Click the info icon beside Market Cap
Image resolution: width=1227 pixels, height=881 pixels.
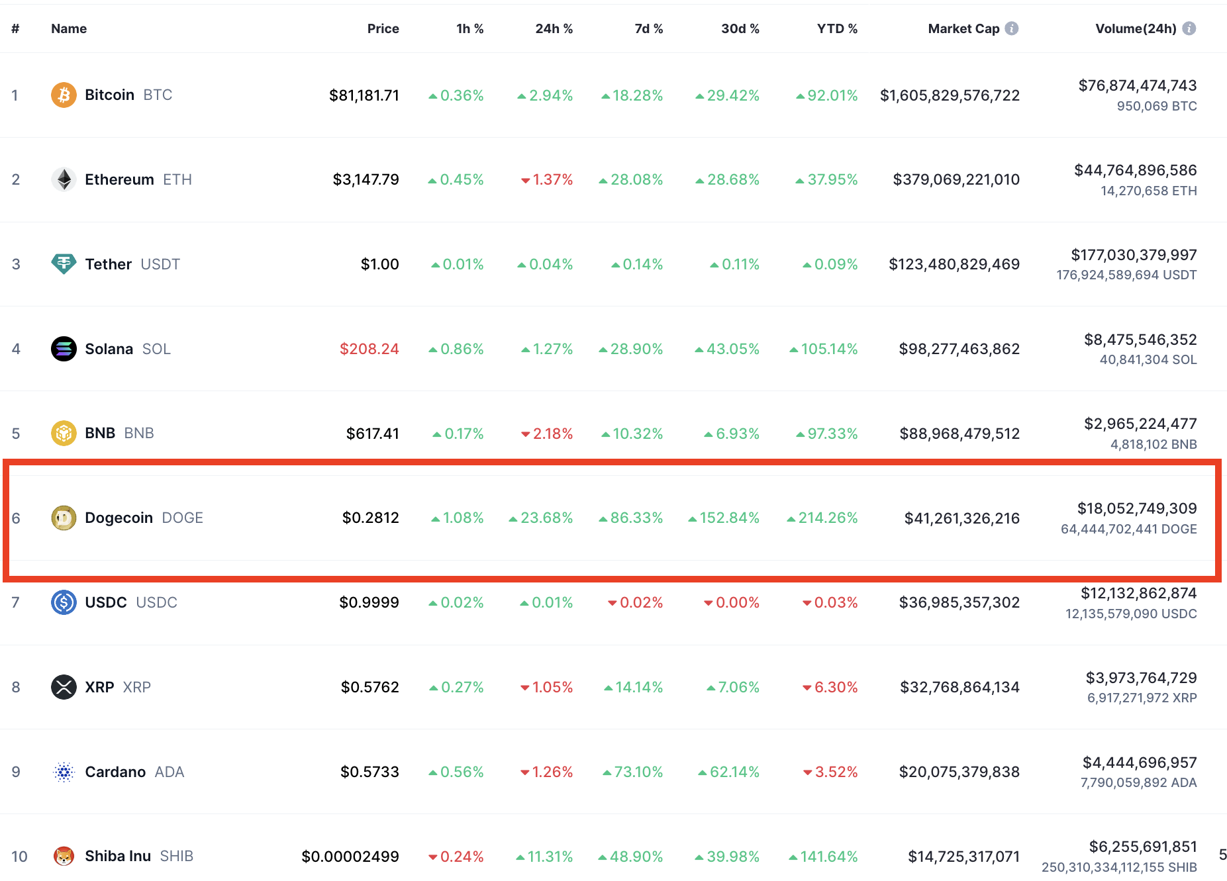[1012, 28]
